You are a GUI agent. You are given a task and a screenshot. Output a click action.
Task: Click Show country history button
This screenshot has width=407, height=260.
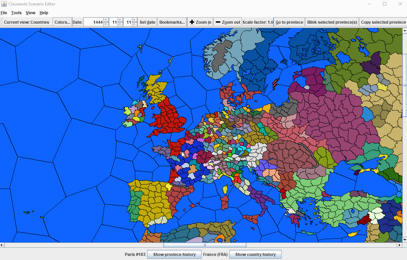point(255,255)
